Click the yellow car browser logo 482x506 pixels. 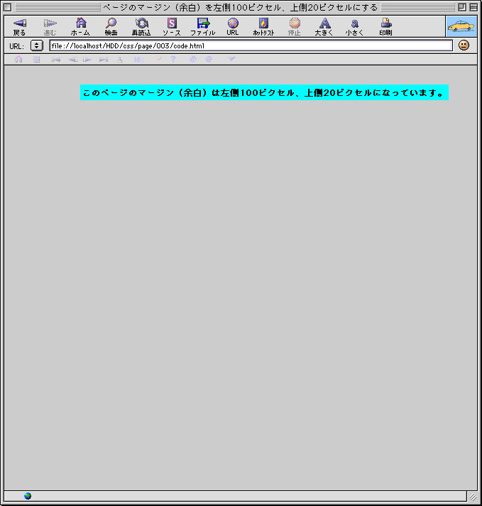[461, 26]
